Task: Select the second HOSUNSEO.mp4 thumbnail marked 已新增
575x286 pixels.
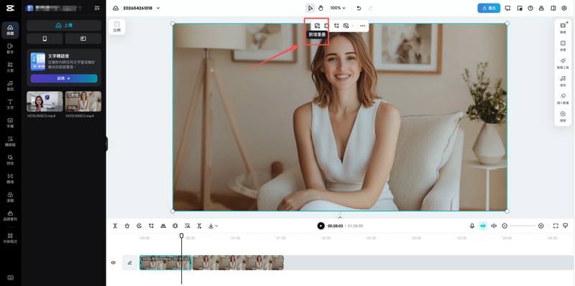Action: coord(83,101)
